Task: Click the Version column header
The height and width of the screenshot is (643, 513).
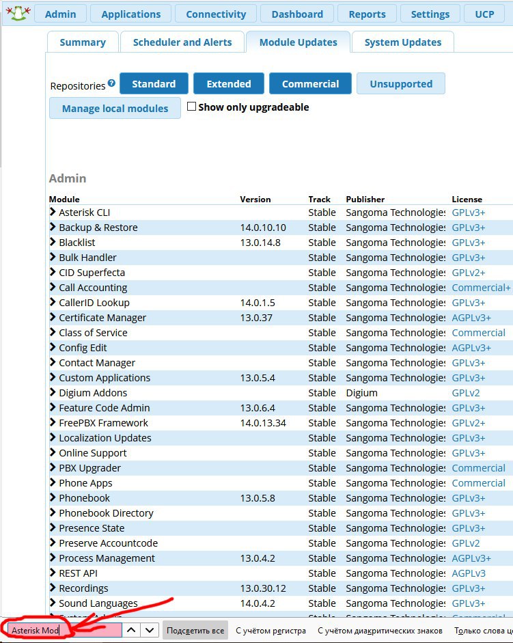Action: point(255,200)
